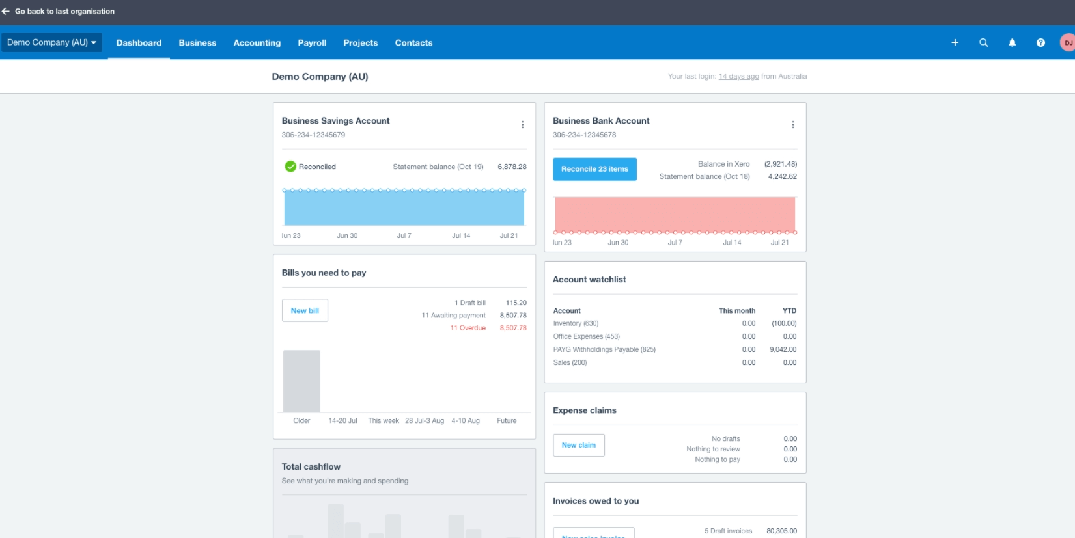Click the Nothing to pay claims text

tap(717, 459)
